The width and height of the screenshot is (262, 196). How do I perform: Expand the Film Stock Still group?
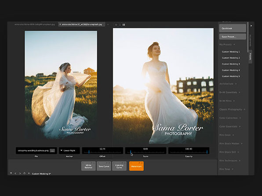pos(229,152)
